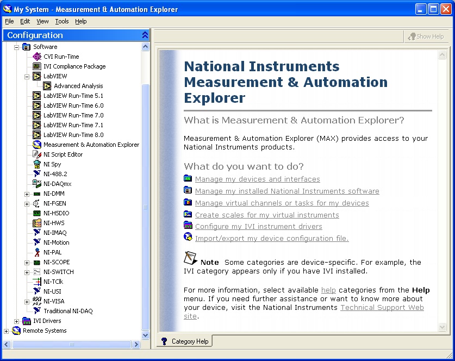The image size is (455, 361).
Task: Collapse the Software tree node
Action: (x=16, y=47)
